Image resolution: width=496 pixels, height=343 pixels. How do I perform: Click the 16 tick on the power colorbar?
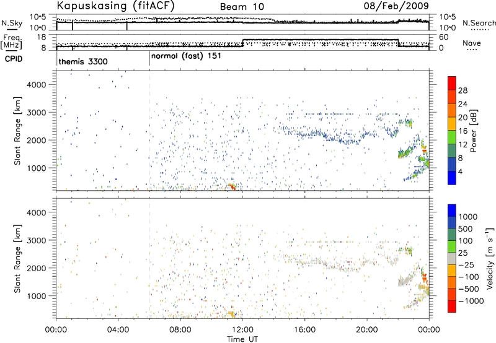pos(463,131)
